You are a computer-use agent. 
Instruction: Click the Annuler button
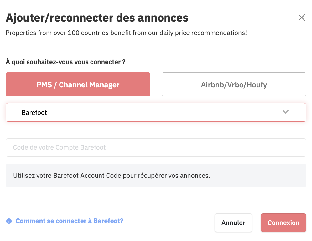pos(233,223)
